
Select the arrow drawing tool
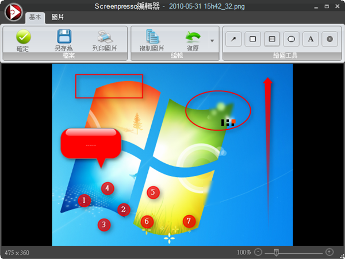click(233, 39)
